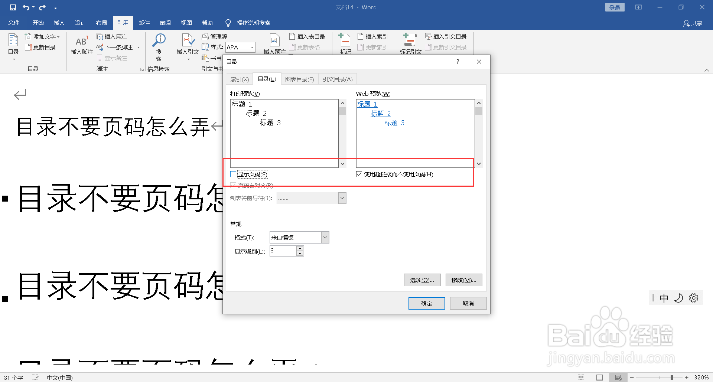Click the dialog help question mark
The height and width of the screenshot is (382, 713).
tap(458, 62)
